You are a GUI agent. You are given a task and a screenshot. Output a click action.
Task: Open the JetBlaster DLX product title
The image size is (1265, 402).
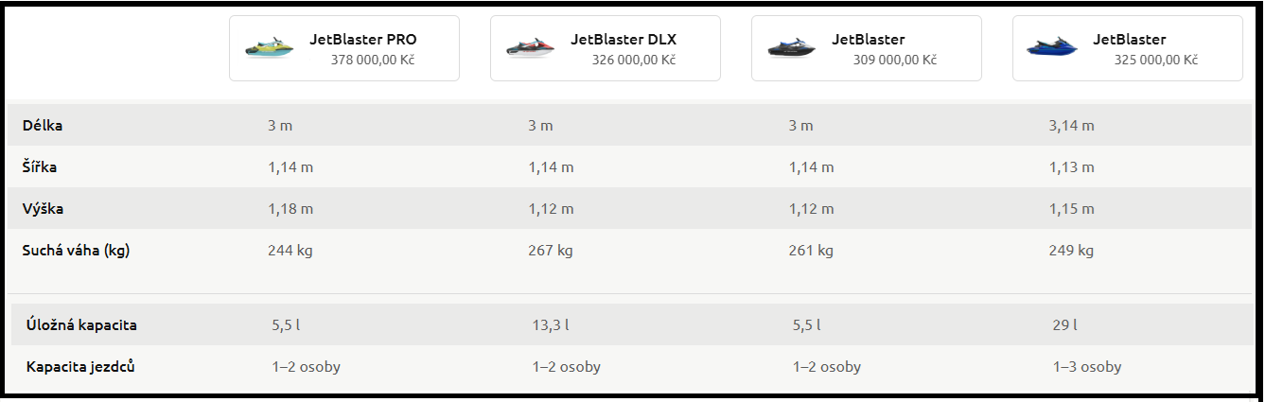(624, 40)
